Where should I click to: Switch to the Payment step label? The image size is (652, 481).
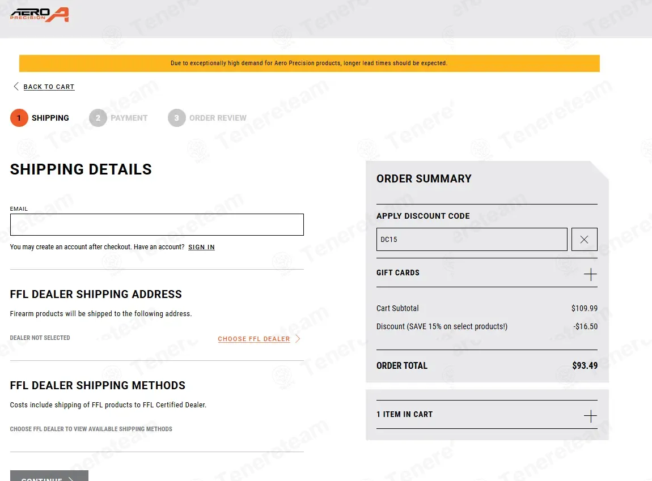[129, 118]
